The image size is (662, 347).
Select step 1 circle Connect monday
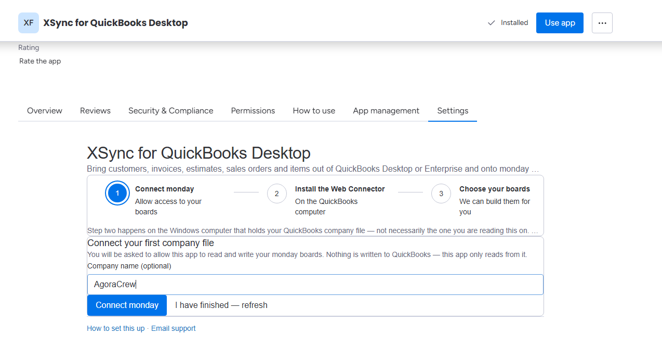point(117,194)
